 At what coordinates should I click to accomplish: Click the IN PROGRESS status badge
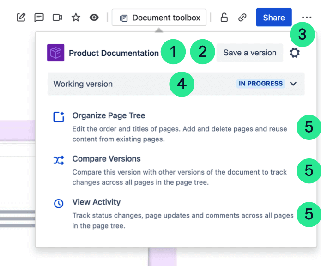coord(260,84)
